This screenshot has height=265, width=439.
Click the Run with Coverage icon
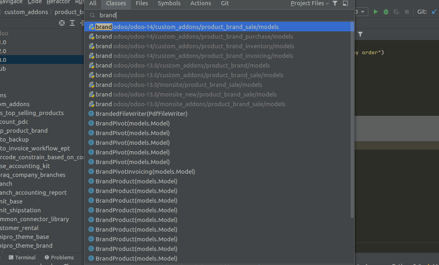pyautogui.click(x=396, y=12)
